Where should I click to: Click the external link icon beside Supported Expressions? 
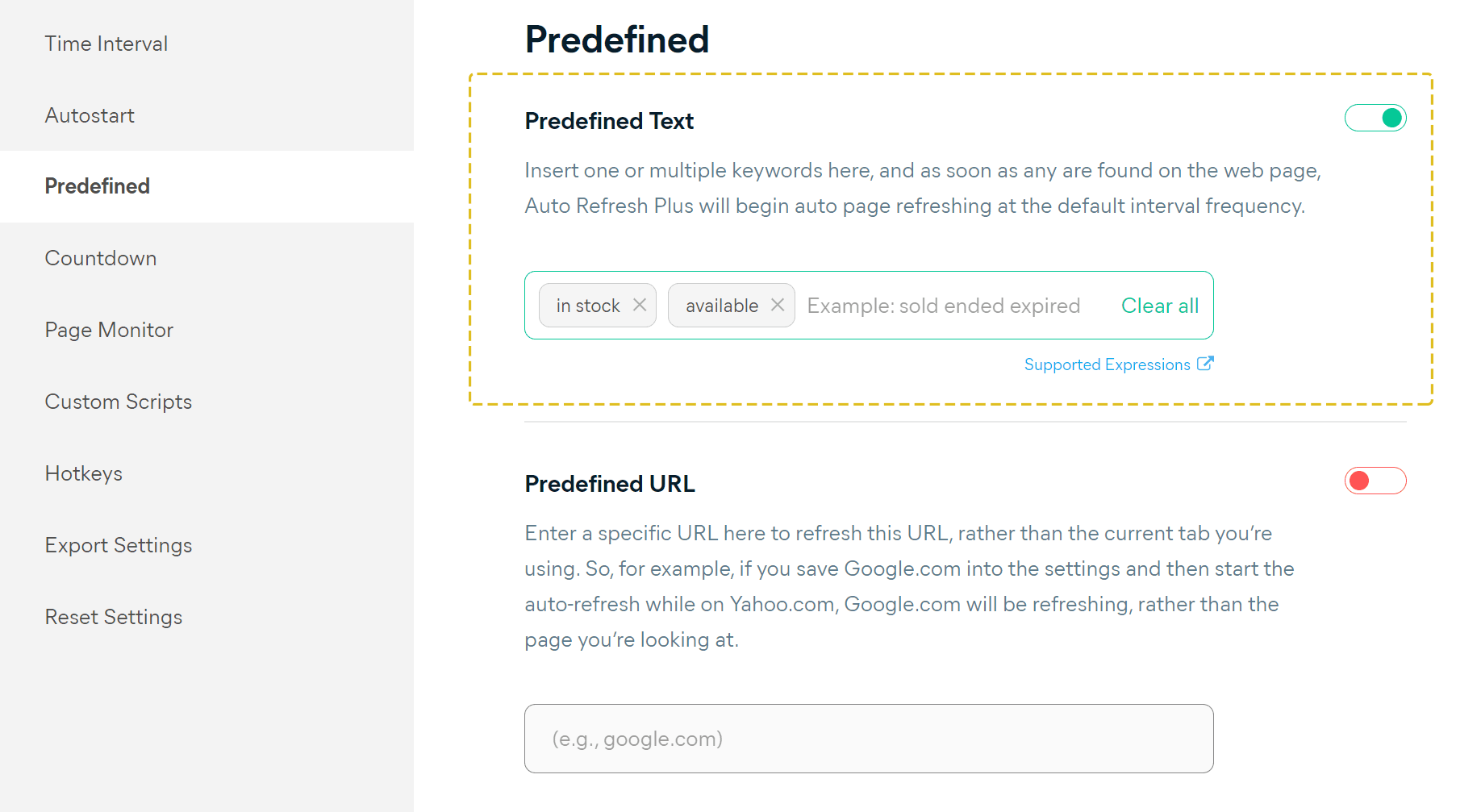tap(1205, 364)
